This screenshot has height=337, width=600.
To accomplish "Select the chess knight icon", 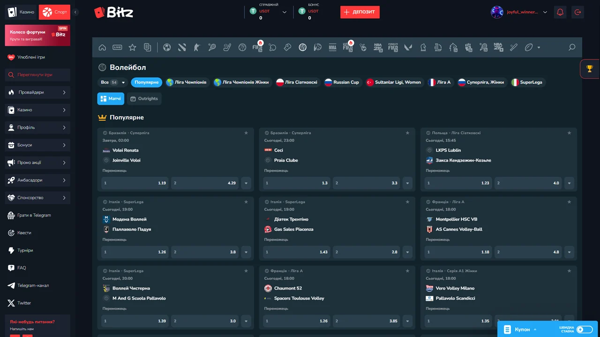I will [x=423, y=47].
